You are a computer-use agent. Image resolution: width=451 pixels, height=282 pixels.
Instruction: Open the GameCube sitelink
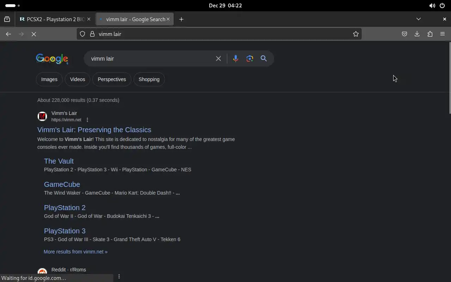click(62, 184)
